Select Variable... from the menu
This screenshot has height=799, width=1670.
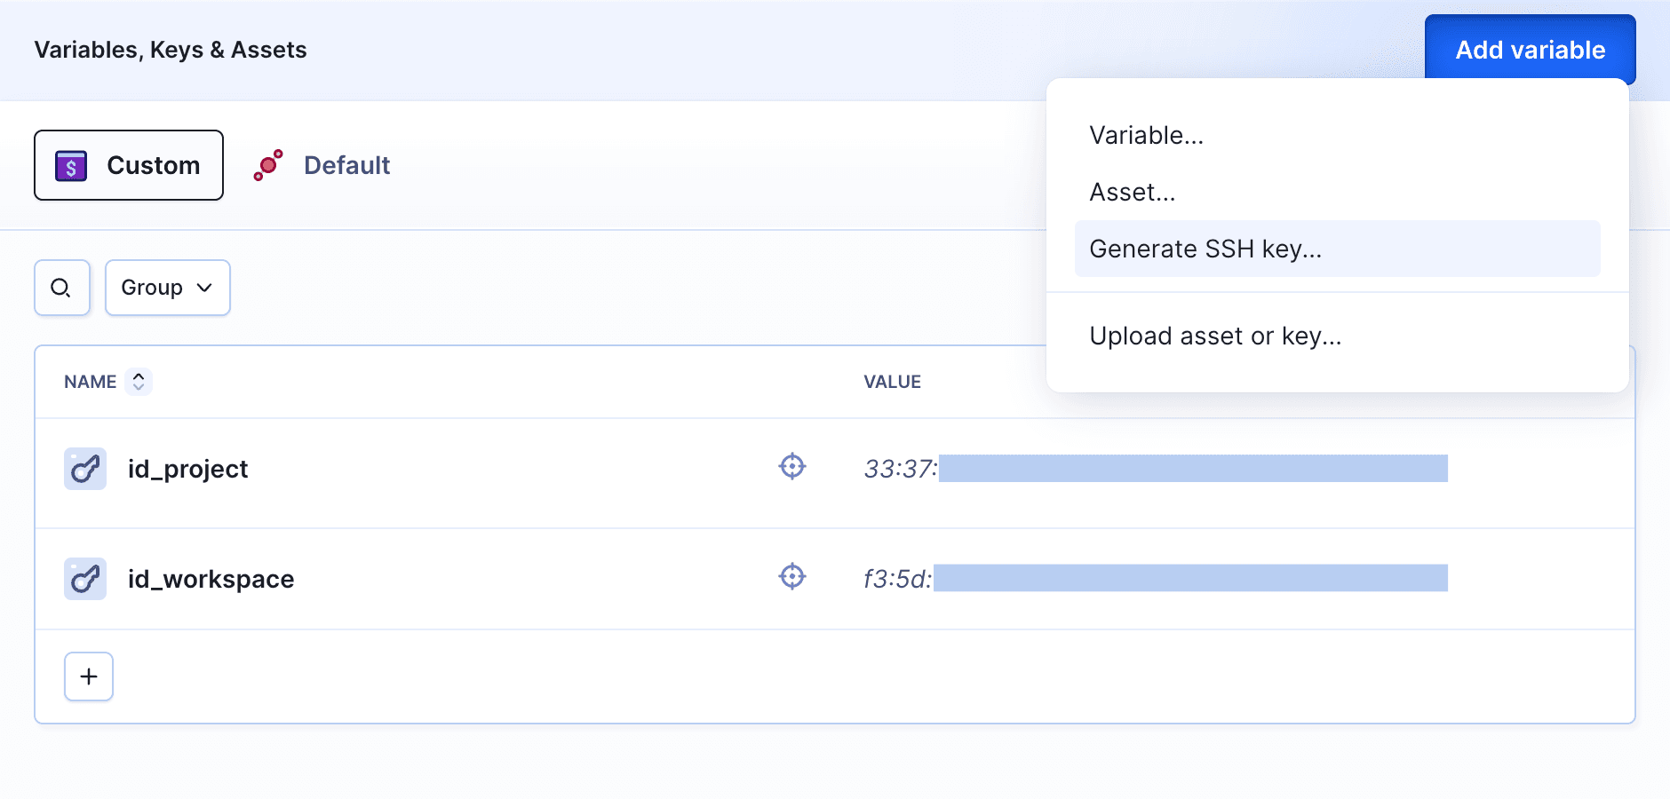coord(1147,135)
